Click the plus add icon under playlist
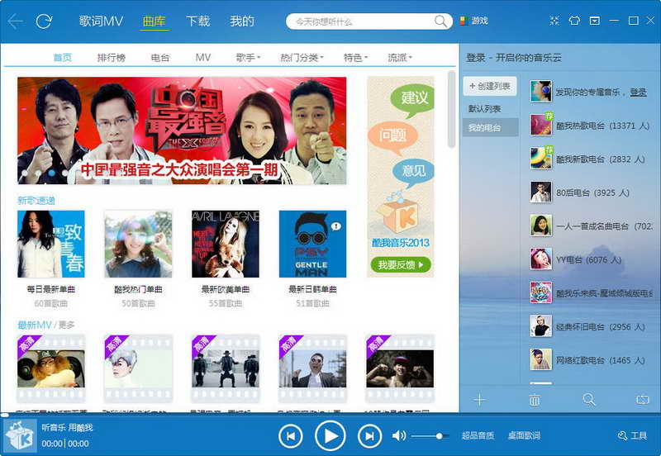The height and width of the screenshot is (456, 661). coord(480,400)
